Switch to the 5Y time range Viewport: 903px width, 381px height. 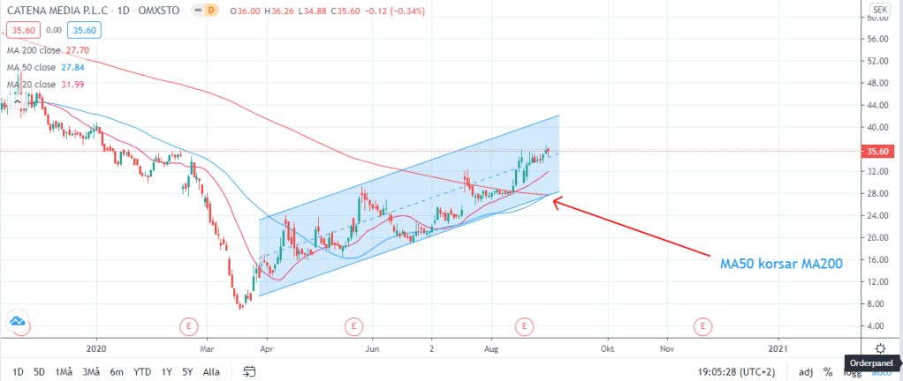pos(187,372)
